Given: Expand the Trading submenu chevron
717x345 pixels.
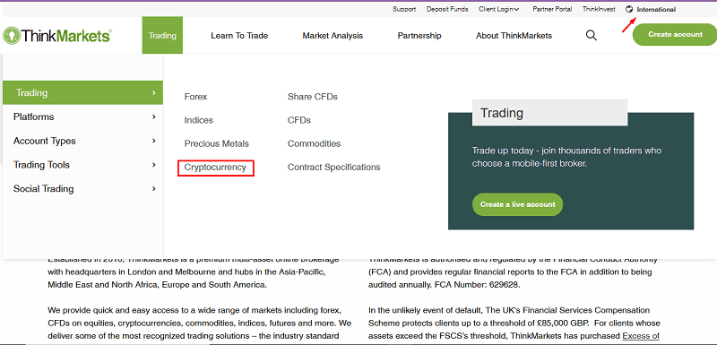Looking at the screenshot, I should point(154,93).
